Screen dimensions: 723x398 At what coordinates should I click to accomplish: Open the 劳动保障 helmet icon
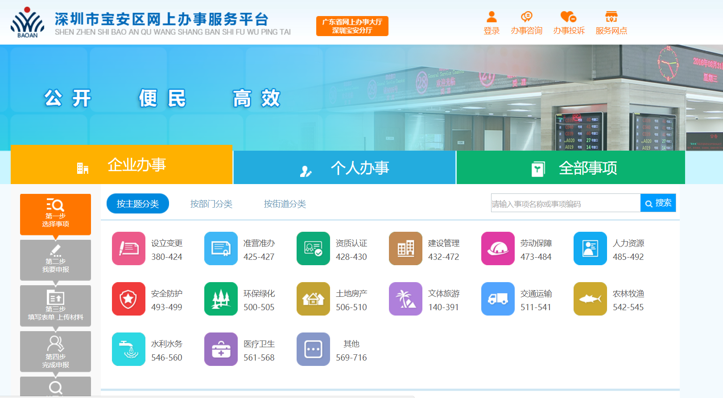[x=498, y=248]
